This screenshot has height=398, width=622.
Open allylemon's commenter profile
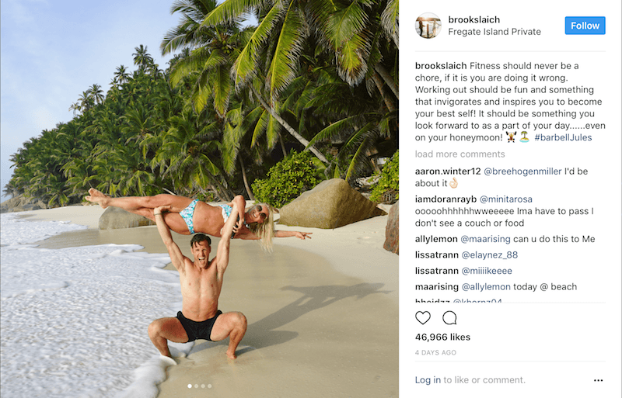coord(436,238)
